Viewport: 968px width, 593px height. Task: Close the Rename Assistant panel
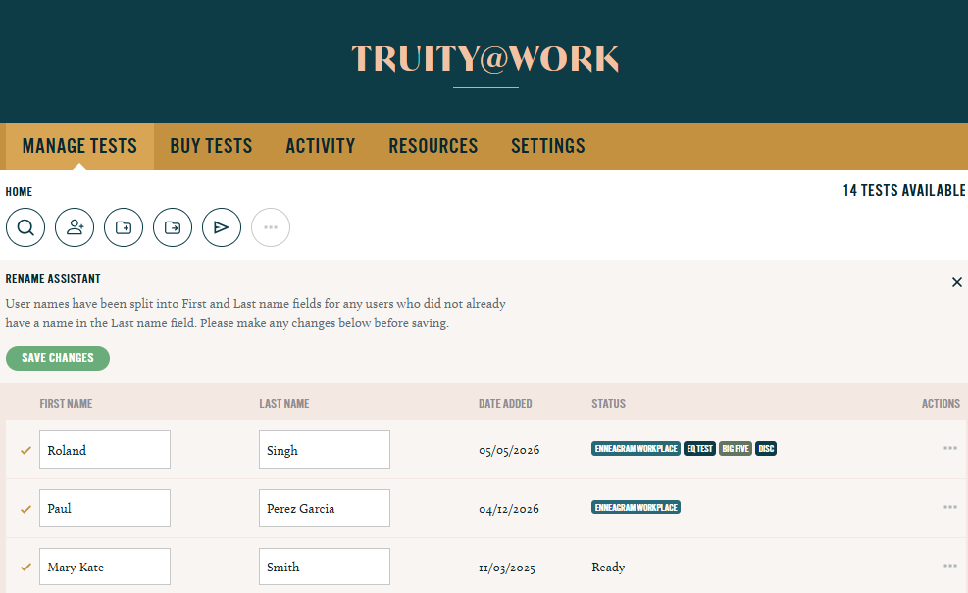tap(957, 282)
